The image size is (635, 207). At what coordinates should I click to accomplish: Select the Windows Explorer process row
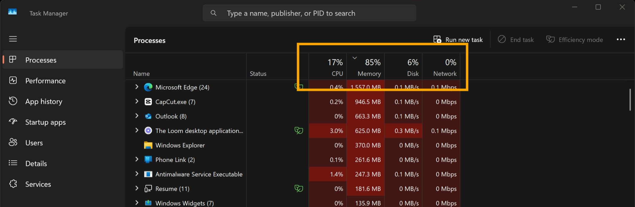pos(293,145)
